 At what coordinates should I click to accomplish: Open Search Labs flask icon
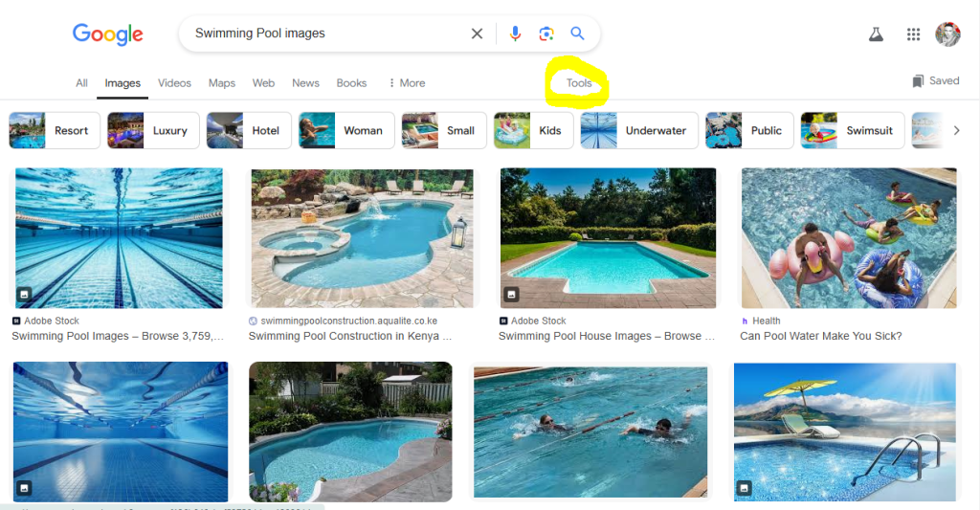pyautogui.click(x=875, y=34)
